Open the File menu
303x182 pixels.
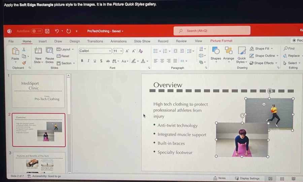pyautogui.click(x=11, y=41)
